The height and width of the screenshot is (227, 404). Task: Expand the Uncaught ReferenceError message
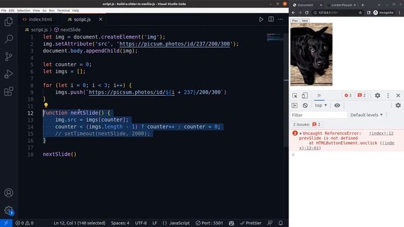[300, 133]
